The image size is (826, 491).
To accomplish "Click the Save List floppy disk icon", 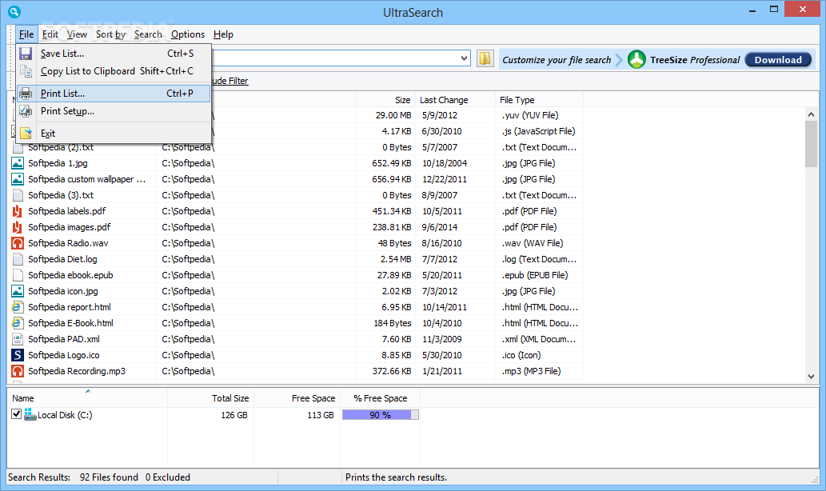I will [26, 54].
